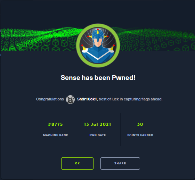Click the best of luck message text
This screenshot has width=195, height=180.
pos(131,99)
